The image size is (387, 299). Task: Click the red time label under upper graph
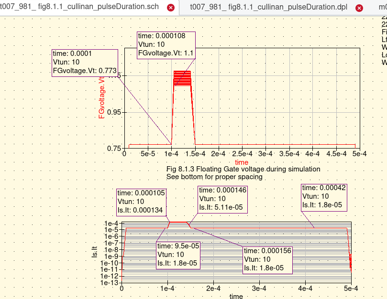click(242, 162)
